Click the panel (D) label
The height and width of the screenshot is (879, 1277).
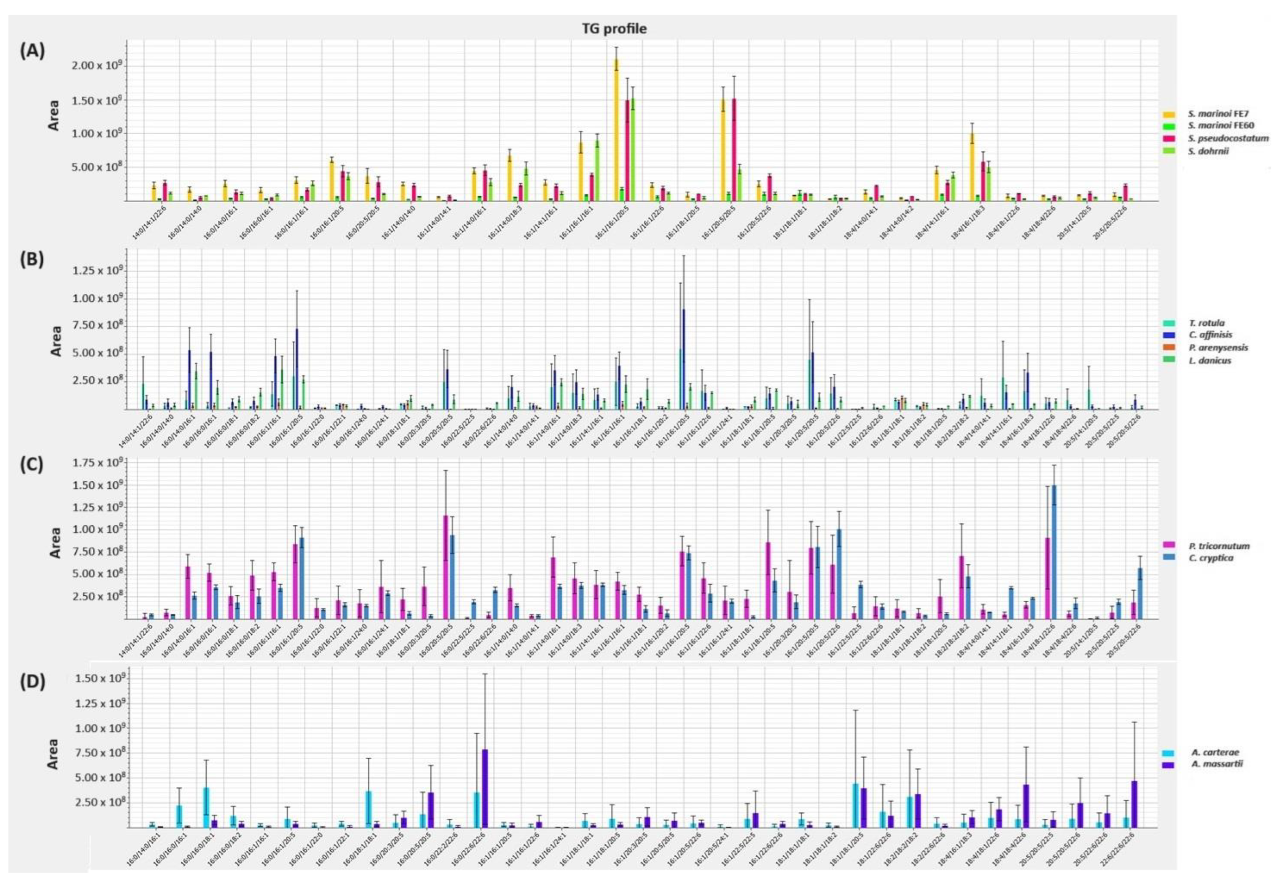[33, 682]
